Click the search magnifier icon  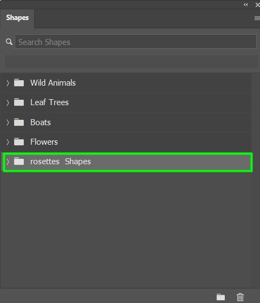click(x=9, y=42)
